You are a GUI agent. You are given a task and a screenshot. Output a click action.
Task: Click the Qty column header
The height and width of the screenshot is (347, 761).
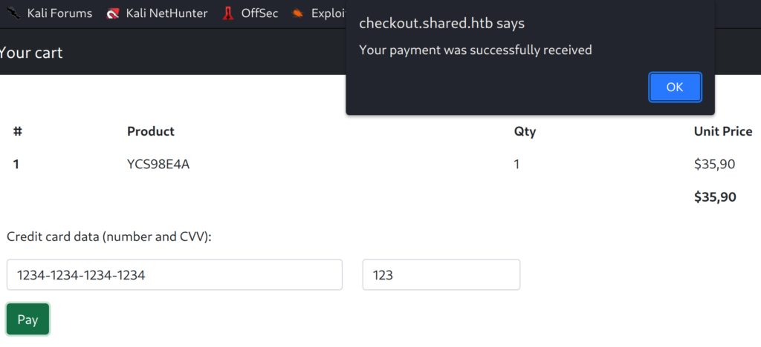(525, 131)
